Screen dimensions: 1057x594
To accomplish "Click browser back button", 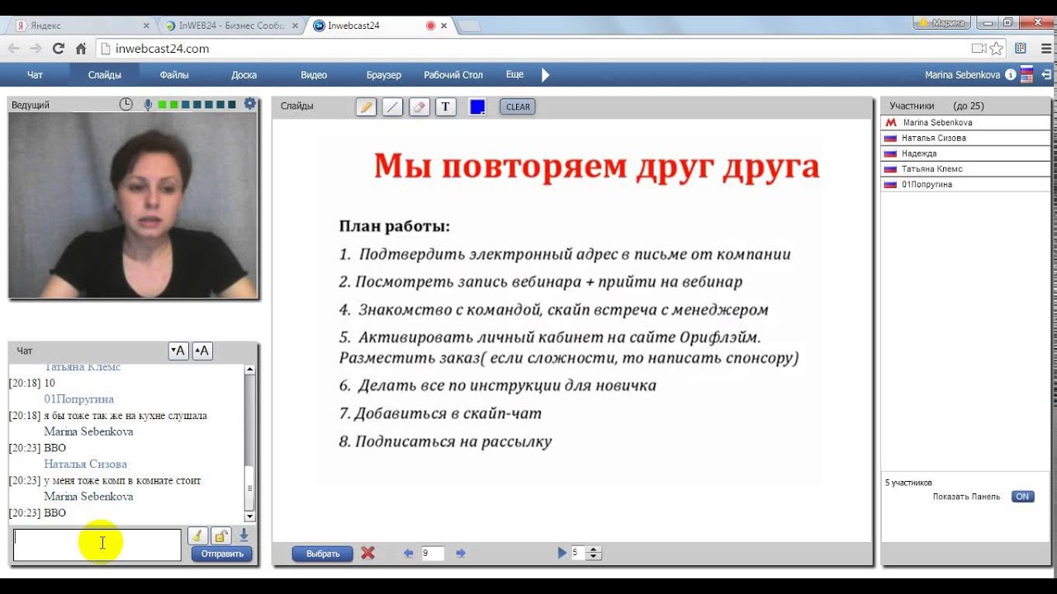I will [x=13, y=49].
